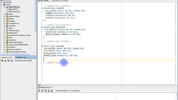
Task: Click the Procedimientos folder icon
Action: pos(7,23)
